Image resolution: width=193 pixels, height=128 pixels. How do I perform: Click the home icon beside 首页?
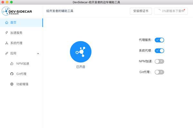click(x=7, y=22)
